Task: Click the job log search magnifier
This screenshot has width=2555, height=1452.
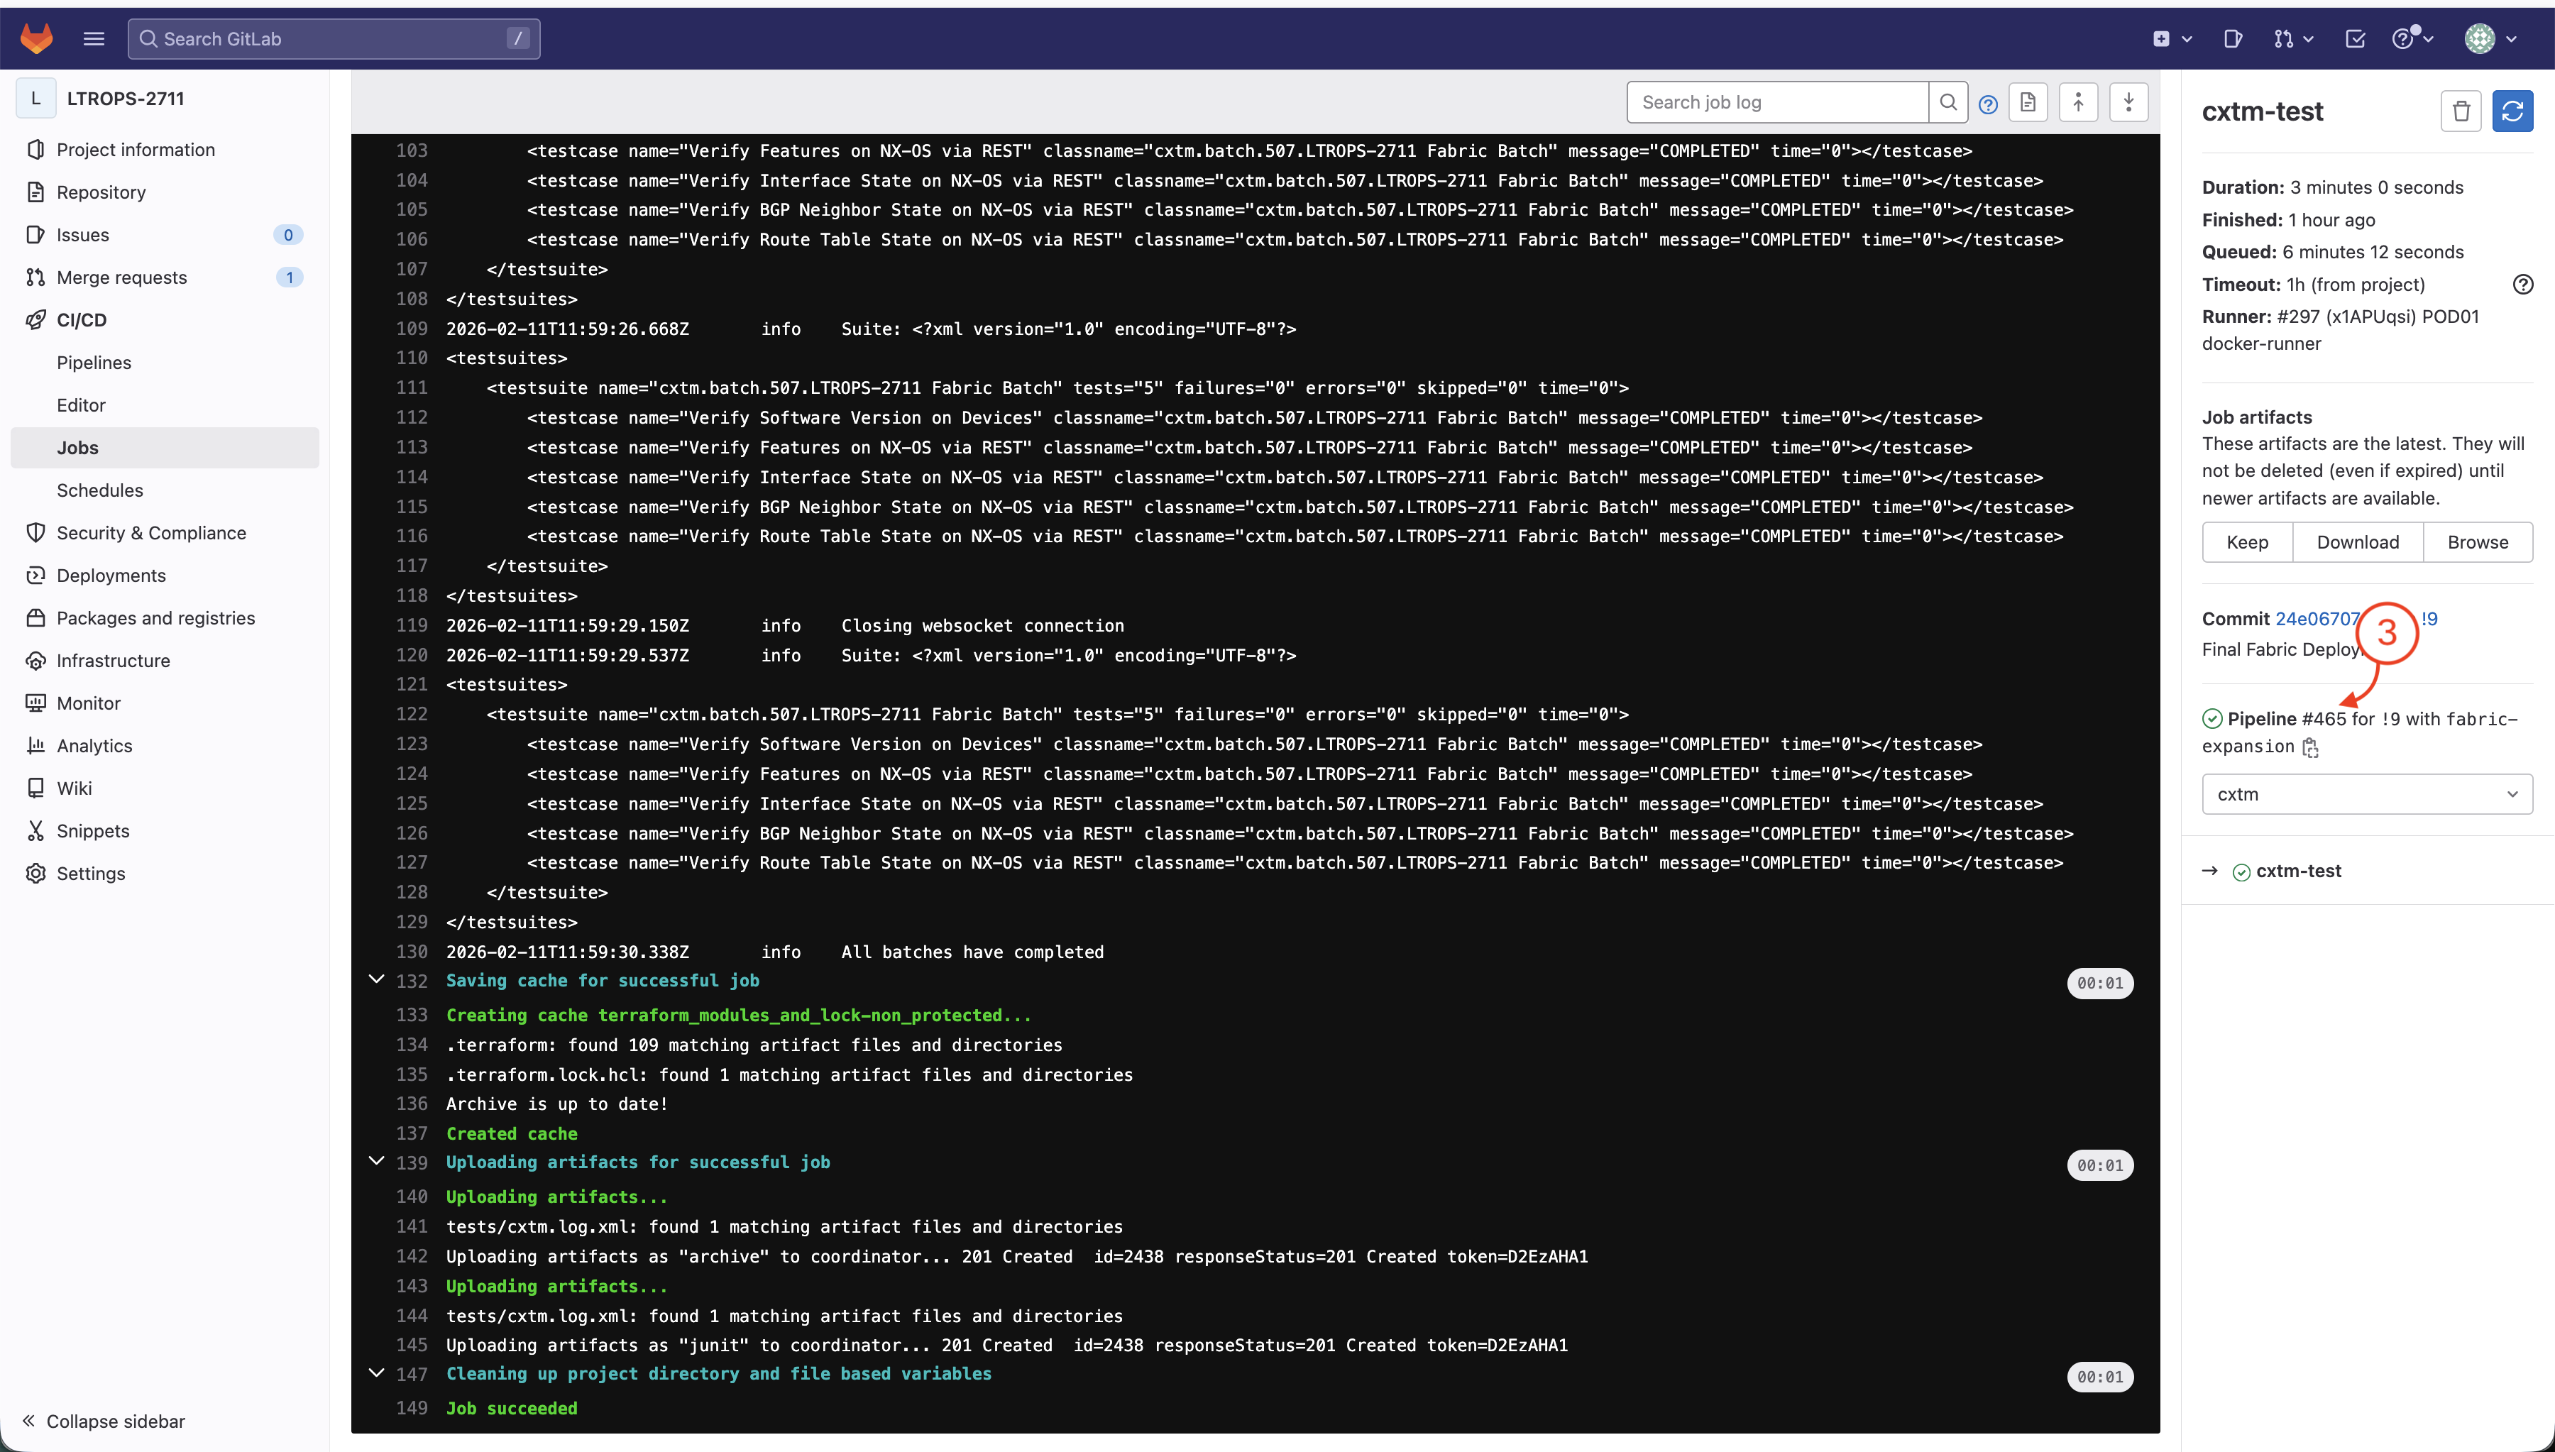Action: tap(1947, 103)
